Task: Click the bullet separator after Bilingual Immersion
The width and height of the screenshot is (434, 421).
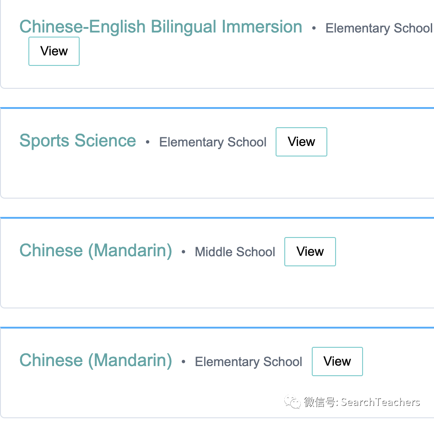Action: [314, 28]
